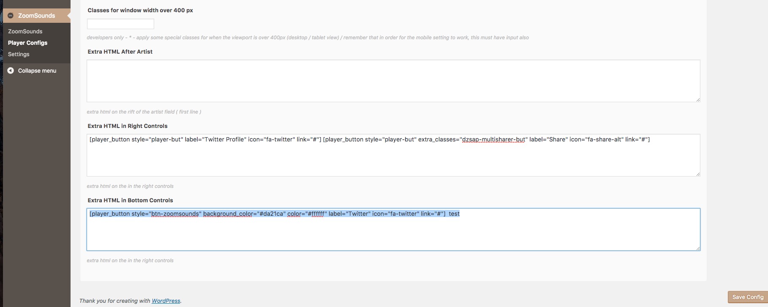Open the Player Configs submenu item

(27, 43)
